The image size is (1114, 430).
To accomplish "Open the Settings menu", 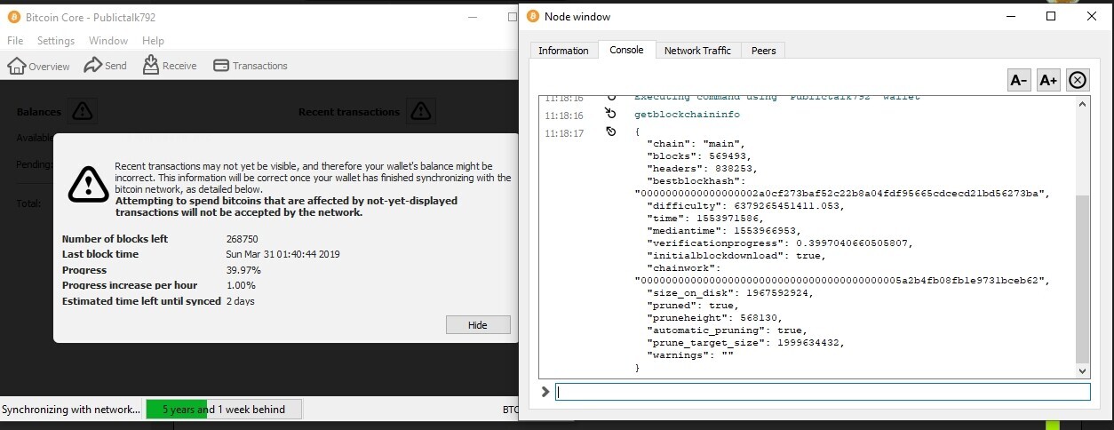I will click(x=56, y=41).
